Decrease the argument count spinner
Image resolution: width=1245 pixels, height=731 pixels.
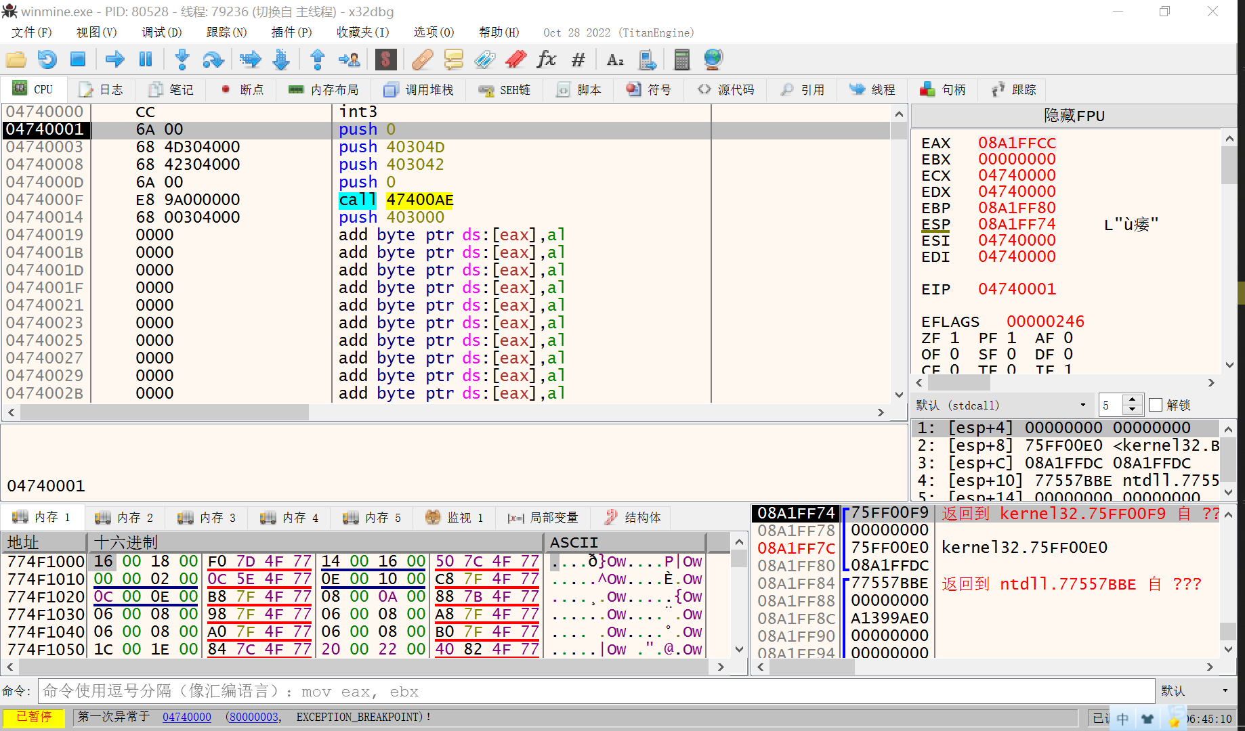[1133, 409]
